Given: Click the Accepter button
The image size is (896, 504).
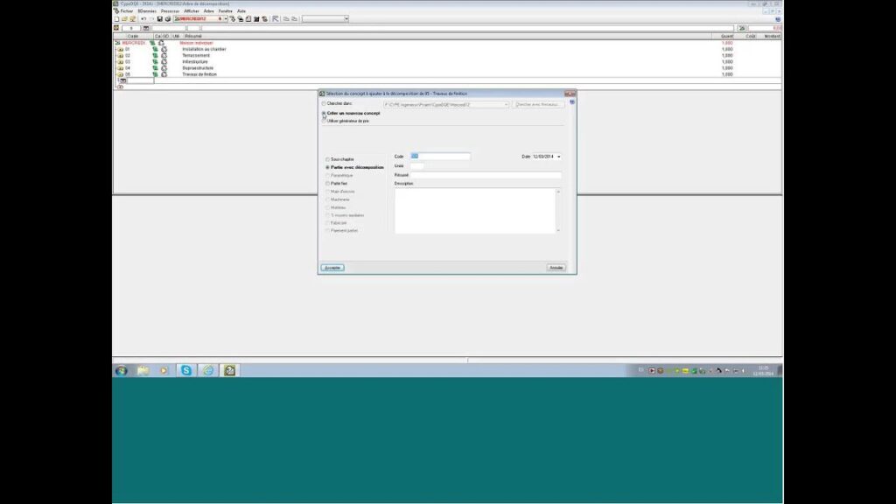Looking at the screenshot, I should [x=332, y=268].
